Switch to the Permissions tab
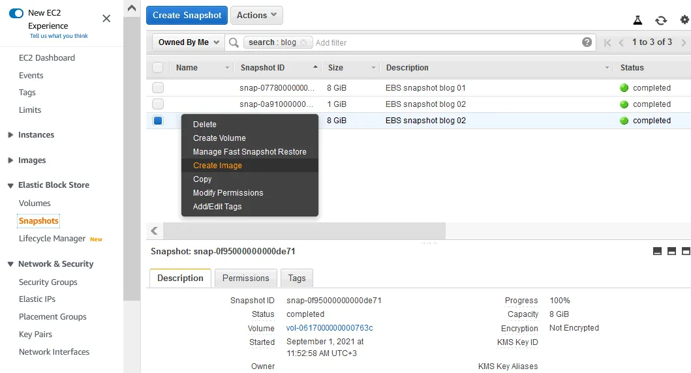Screen dimensions: 691x373 click(245, 278)
